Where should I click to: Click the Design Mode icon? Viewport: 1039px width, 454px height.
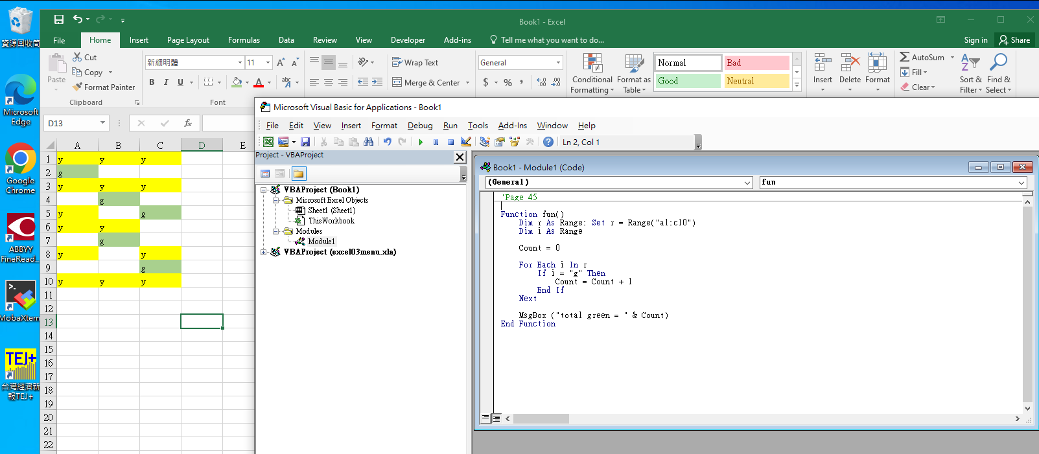[466, 142]
